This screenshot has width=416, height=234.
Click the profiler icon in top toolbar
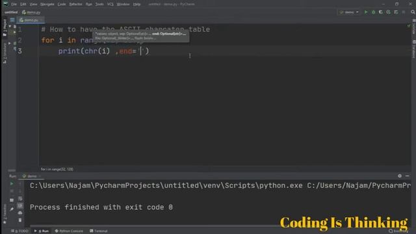pos(389,12)
